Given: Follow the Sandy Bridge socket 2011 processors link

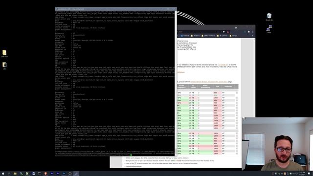Looking at the screenshot, I should click(209, 82).
